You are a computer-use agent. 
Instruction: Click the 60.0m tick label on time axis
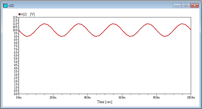122,98
